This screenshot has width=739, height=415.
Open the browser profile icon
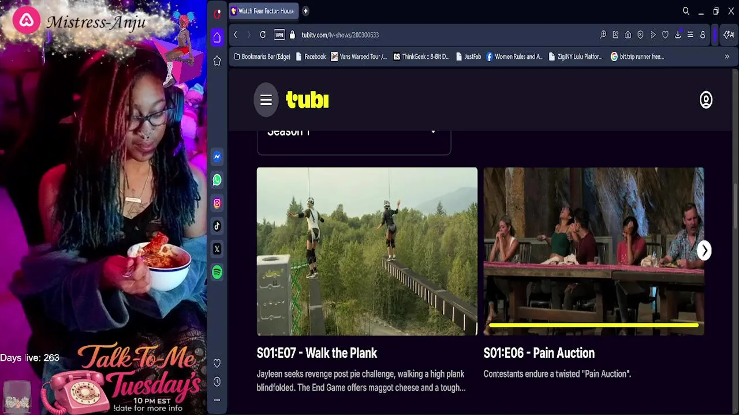click(703, 35)
